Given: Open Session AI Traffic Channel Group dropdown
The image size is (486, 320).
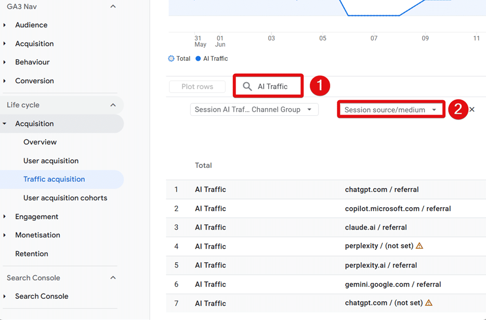Looking at the screenshot, I should pos(254,110).
